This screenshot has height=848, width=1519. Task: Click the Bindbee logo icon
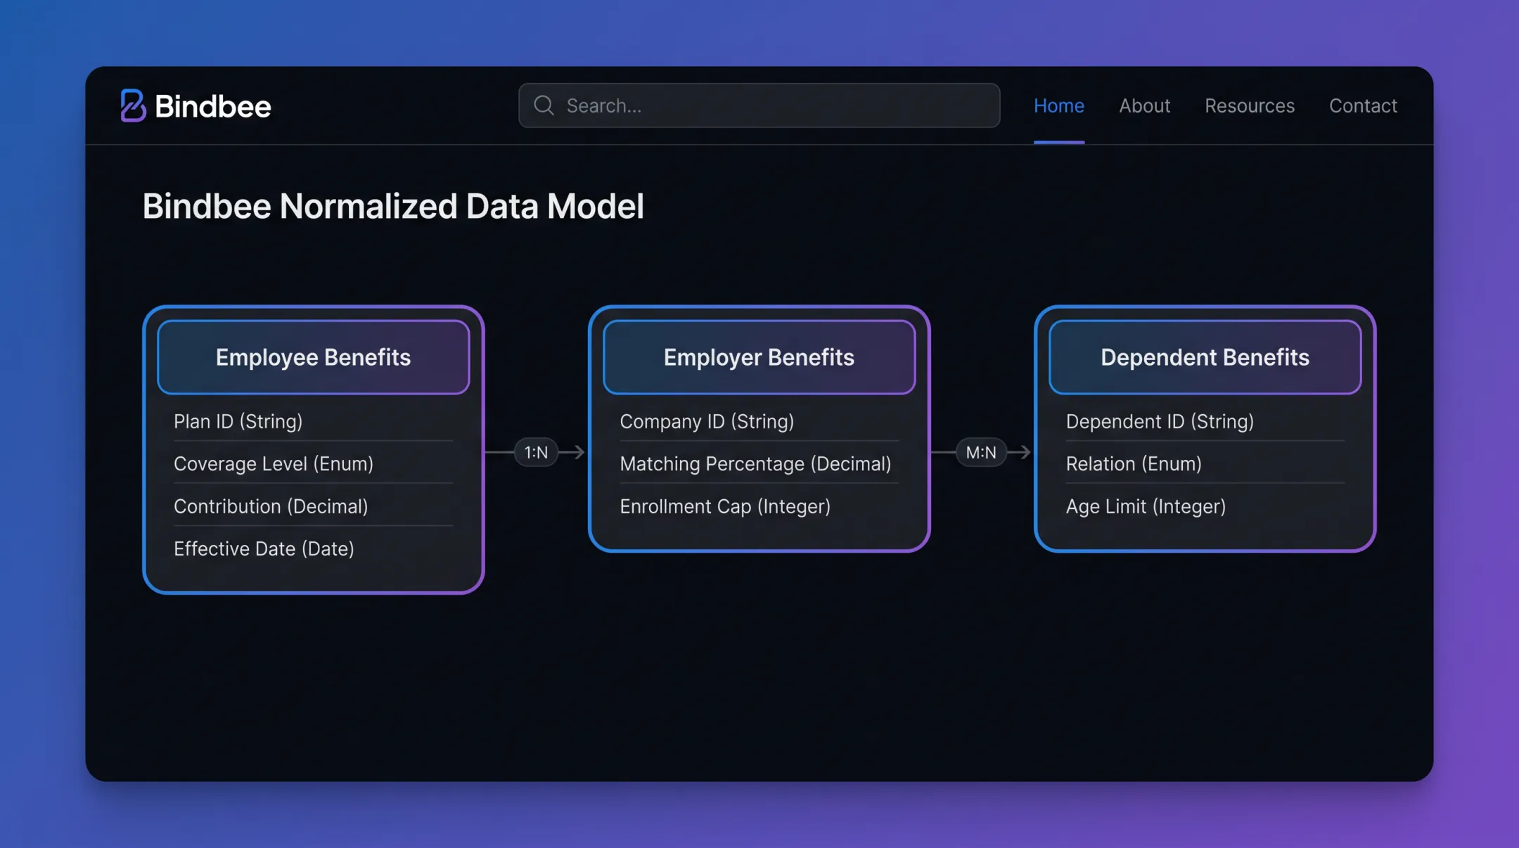[x=133, y=105]
